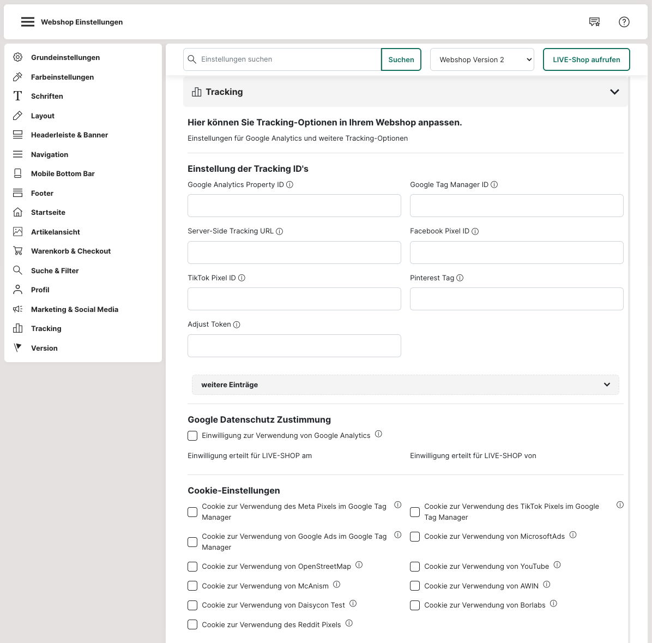Enable Einwilligung zur Verwendung von Google Analytics

coord(192,436)
